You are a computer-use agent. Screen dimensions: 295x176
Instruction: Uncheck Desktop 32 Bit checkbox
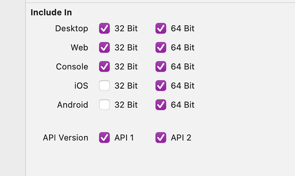pyautogui.click(x=104, y=29)
